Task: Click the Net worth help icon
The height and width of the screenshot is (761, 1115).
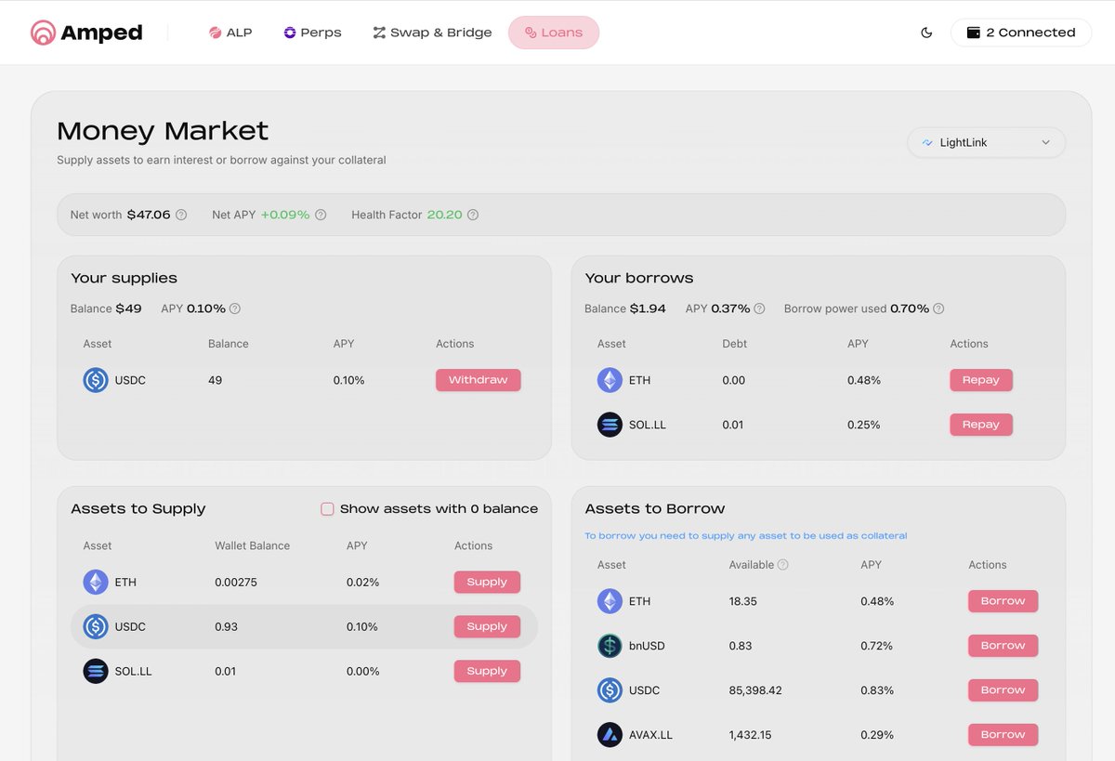Action: point(181,215)
